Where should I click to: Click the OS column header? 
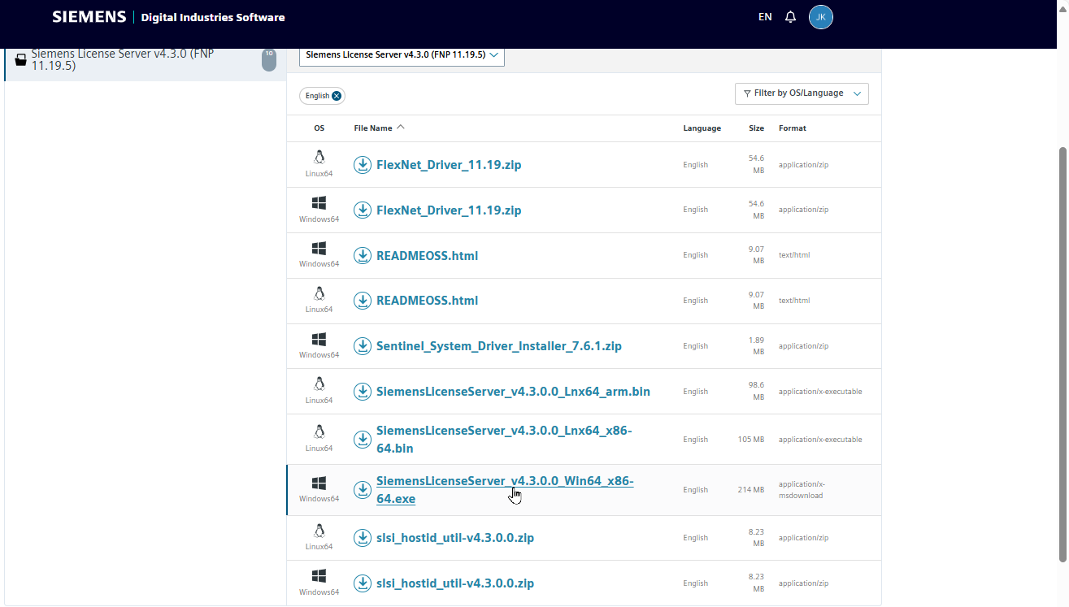click(x=319, y=128)
